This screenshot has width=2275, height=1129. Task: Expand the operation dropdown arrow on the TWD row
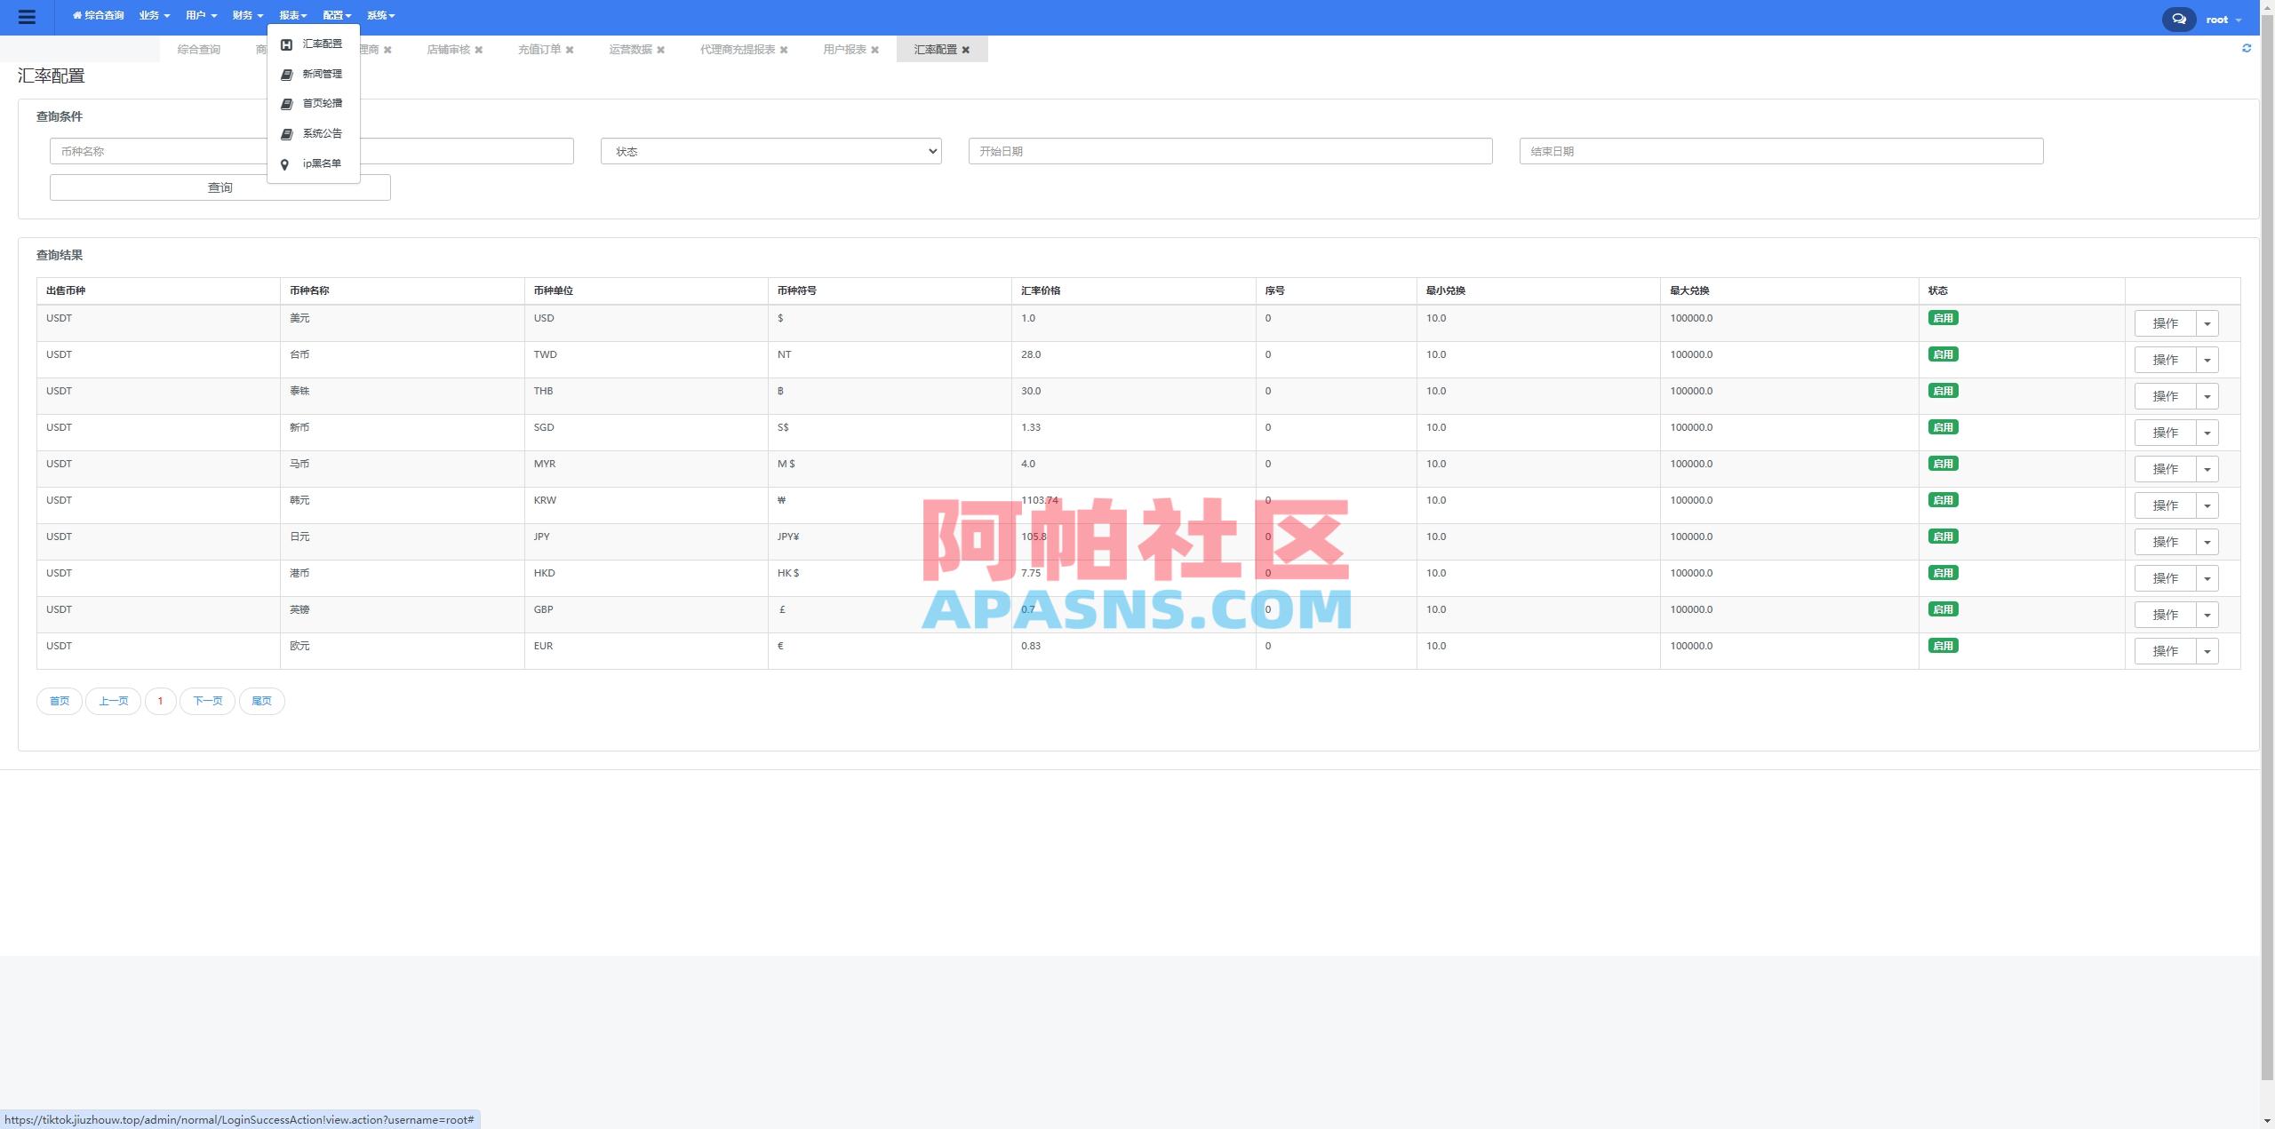[x=2207, y=360]
